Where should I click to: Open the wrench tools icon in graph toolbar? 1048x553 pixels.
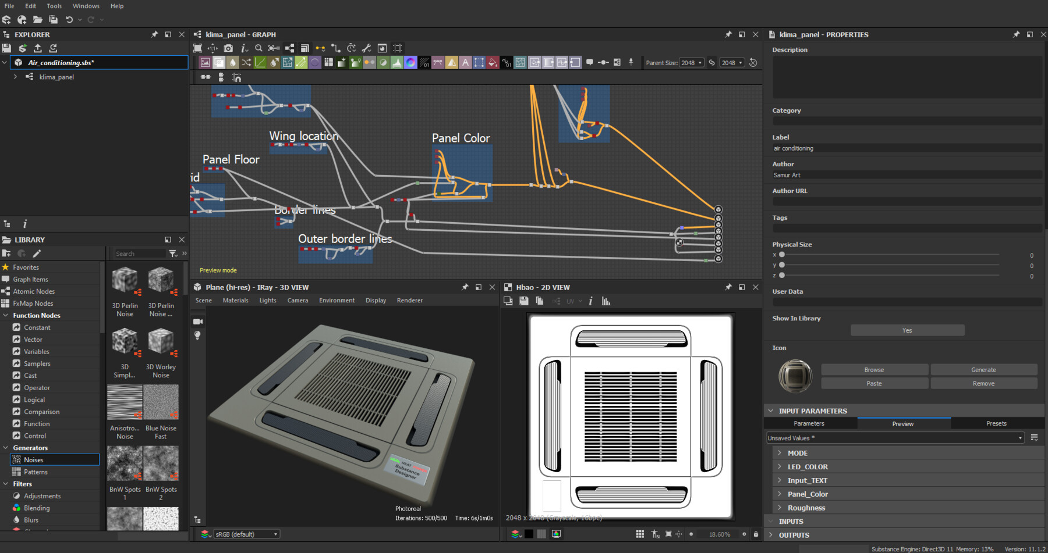point(367,48)
